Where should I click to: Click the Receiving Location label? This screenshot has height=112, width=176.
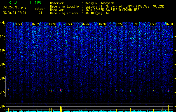point(65,6)
